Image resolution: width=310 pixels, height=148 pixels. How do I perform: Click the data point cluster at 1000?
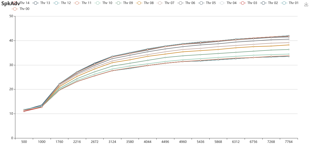(41, 106)
